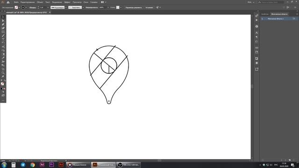Open the notification center icon in tray

click(292, 165)
